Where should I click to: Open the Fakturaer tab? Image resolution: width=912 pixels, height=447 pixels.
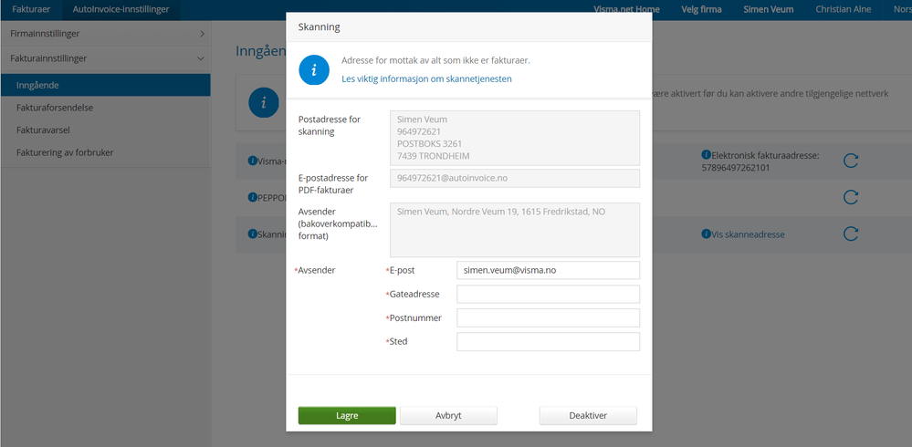click(x=31, y=9)
